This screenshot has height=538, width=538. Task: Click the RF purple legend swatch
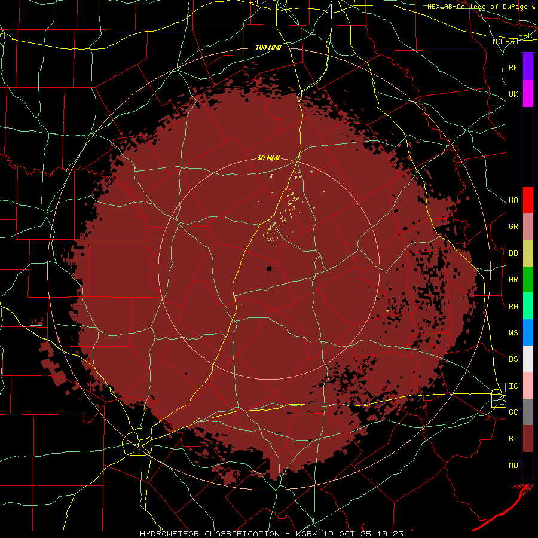(528, 67)
